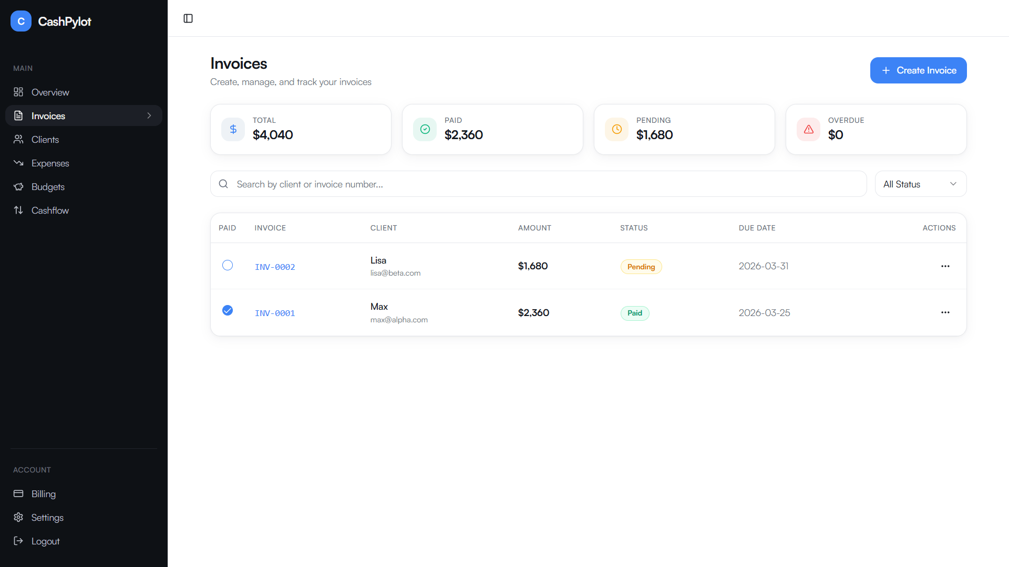
Task: Click the Billing credit card icon
Action: [x=19, y=493]
